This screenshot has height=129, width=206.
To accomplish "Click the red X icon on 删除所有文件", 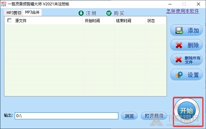I will pos(179,60).
